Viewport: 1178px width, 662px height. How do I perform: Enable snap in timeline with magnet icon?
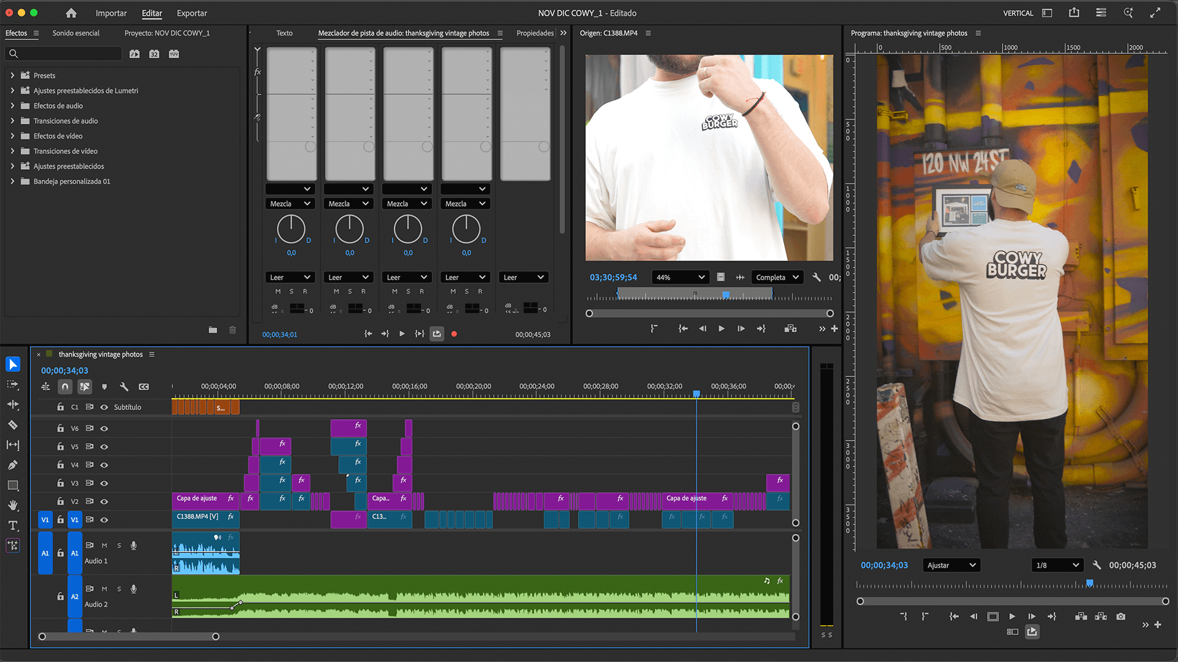point(65,387)
